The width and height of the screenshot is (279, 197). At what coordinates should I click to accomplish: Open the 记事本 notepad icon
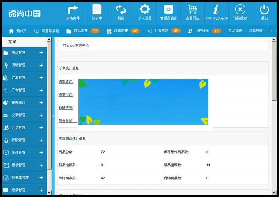click(97, 10)
